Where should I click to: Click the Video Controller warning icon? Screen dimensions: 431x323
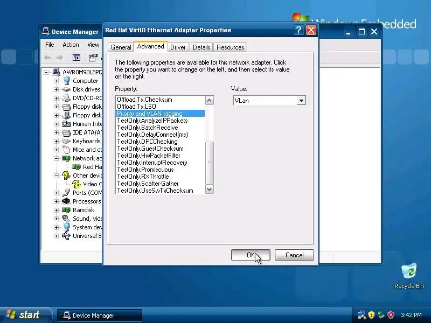[x=77, y=184]
